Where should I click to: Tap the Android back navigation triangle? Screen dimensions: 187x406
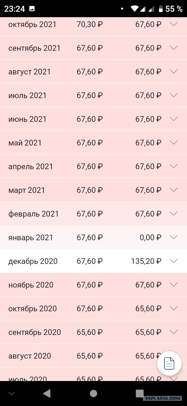click(x=47, y=393)
